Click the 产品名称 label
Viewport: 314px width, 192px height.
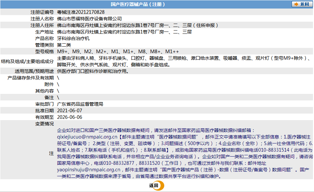[45, 38]
